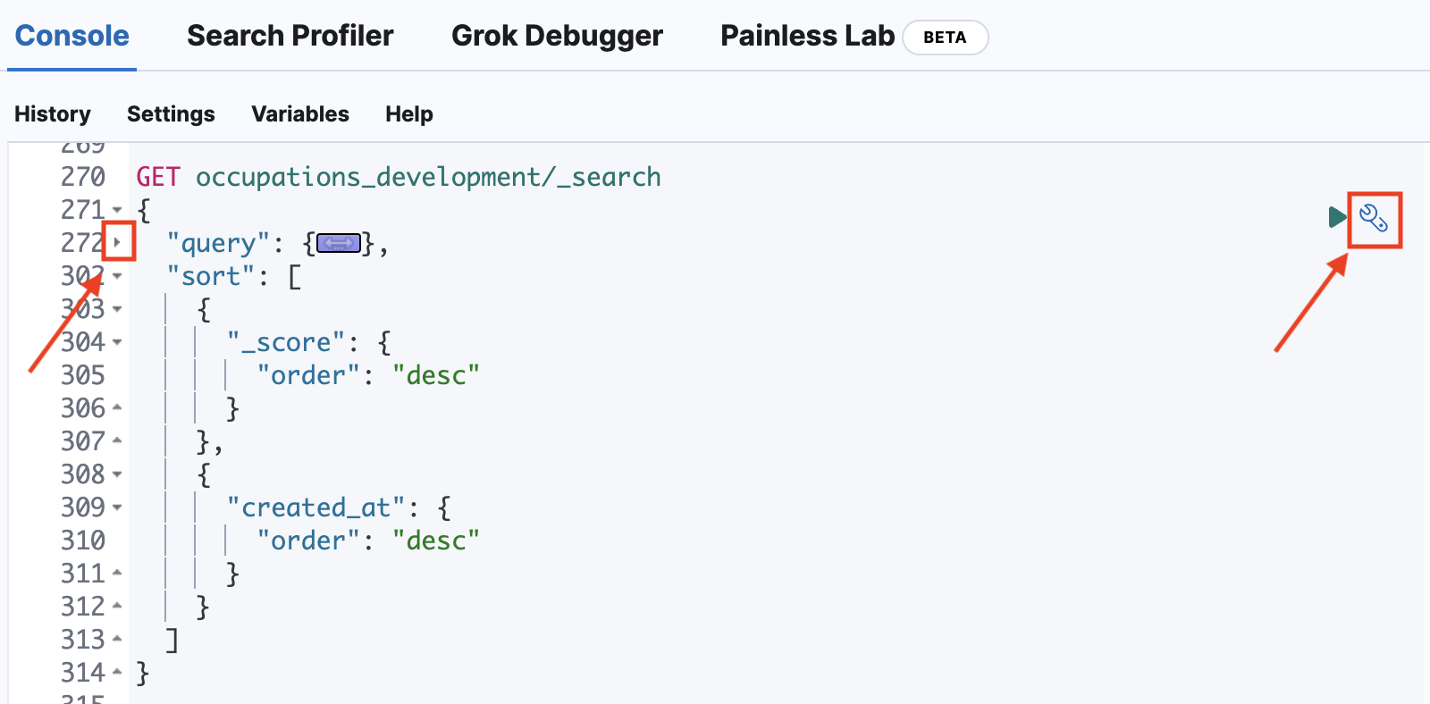Image resolution: width=1430 pixels, height=704 pixels.
Task: Click the "created_at" key text
Action: [x=315, y=507]
